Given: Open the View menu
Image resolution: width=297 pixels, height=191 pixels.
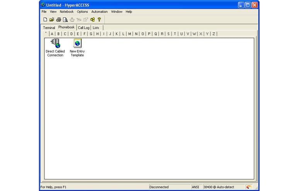Looking at the screenshot, I should 53,12.
